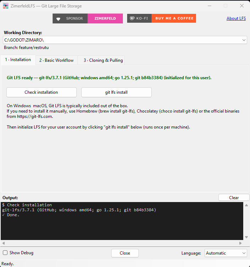Image resolution: width=250 pixels, height=267 pixels.
Task: Click the output scroll up arrow
Action: click(246, 205)
